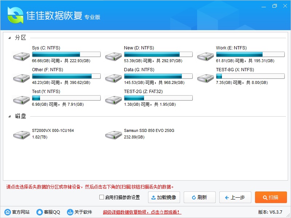Select the Work (E: NTFS) drive icon
This screenshot has height=218, width=291.
coord(206,56)
